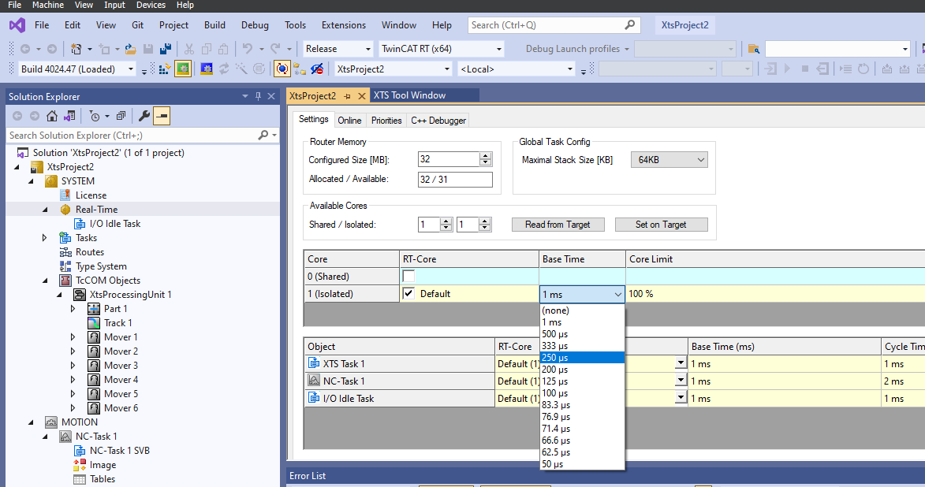Click the New Project toolbar icon
Screen dimensions: 925x487
[x=76, y=49]
